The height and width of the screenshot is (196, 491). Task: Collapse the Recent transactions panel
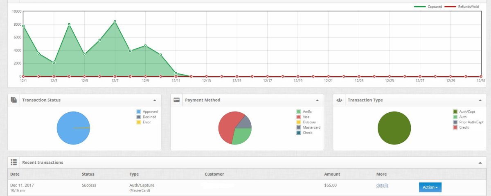point(480,163)
